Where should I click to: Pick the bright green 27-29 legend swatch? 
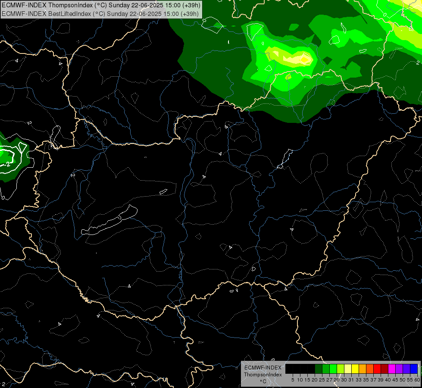coord(333,369)
